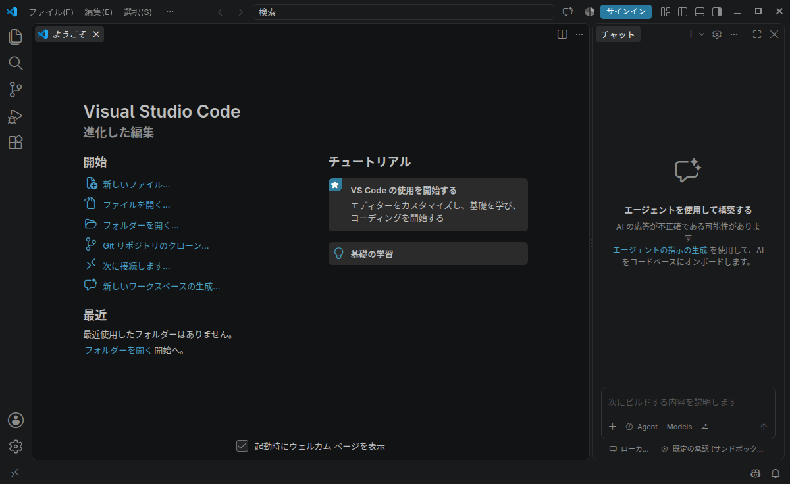Click 新しいワークスペースの生成... link
Viewport: 790px width, 484px height.
pyautogui.click(x=161, y=287)
